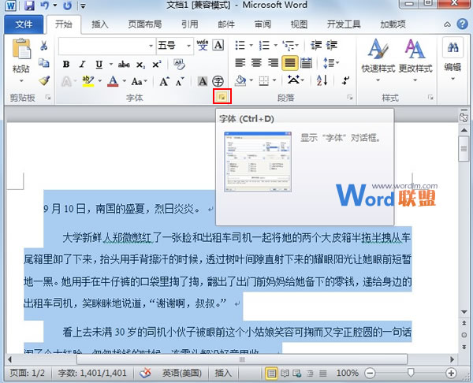The height and width of the screenshot is (383, 473).
Task: Insert enclosed character (字 in circle)
Action: click(x=218, y=81)
